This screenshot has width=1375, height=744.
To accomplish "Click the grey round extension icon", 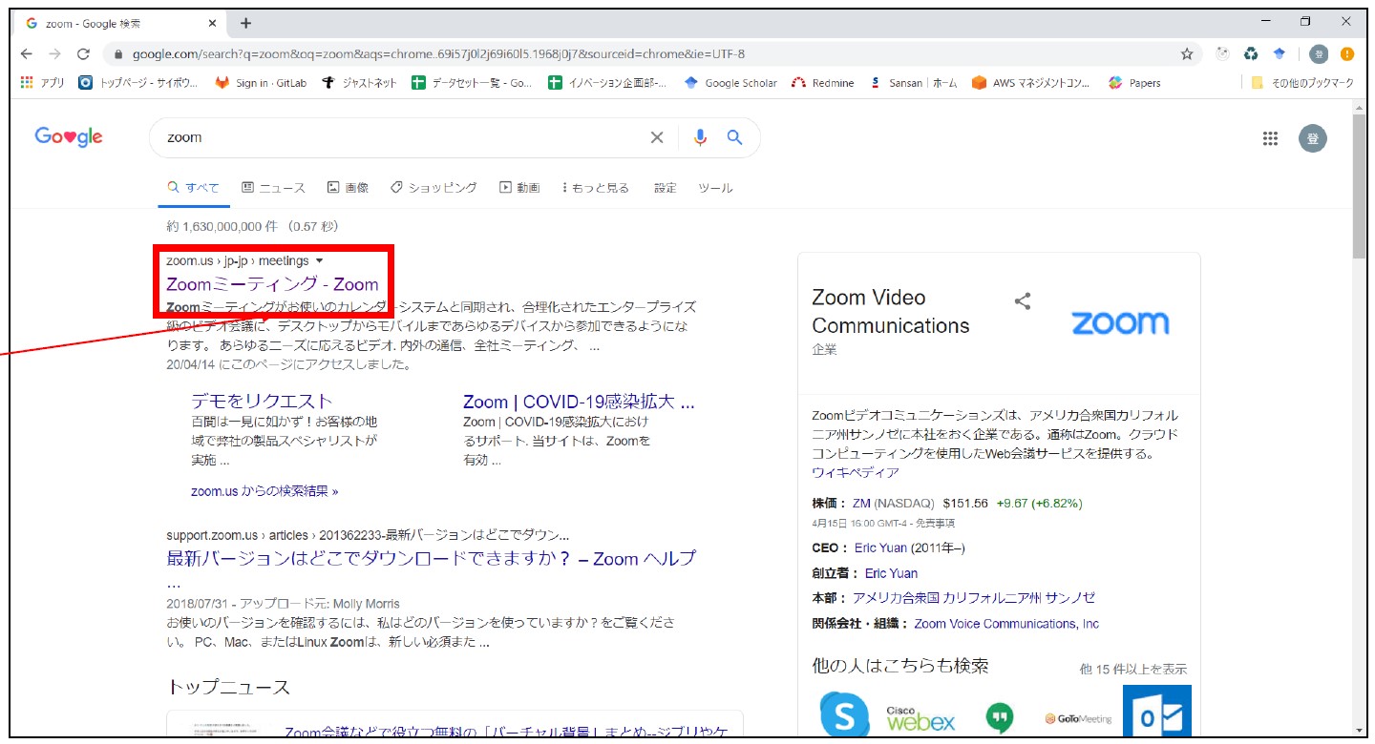I will [1222, 54].
